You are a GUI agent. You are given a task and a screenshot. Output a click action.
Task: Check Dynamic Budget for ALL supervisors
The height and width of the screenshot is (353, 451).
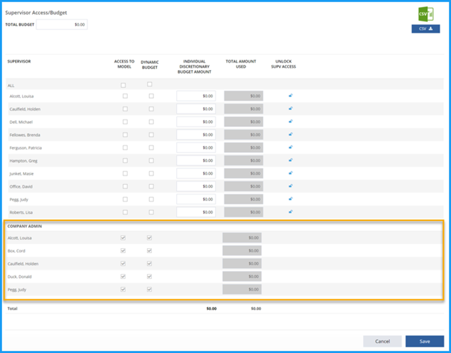[149, 85]
